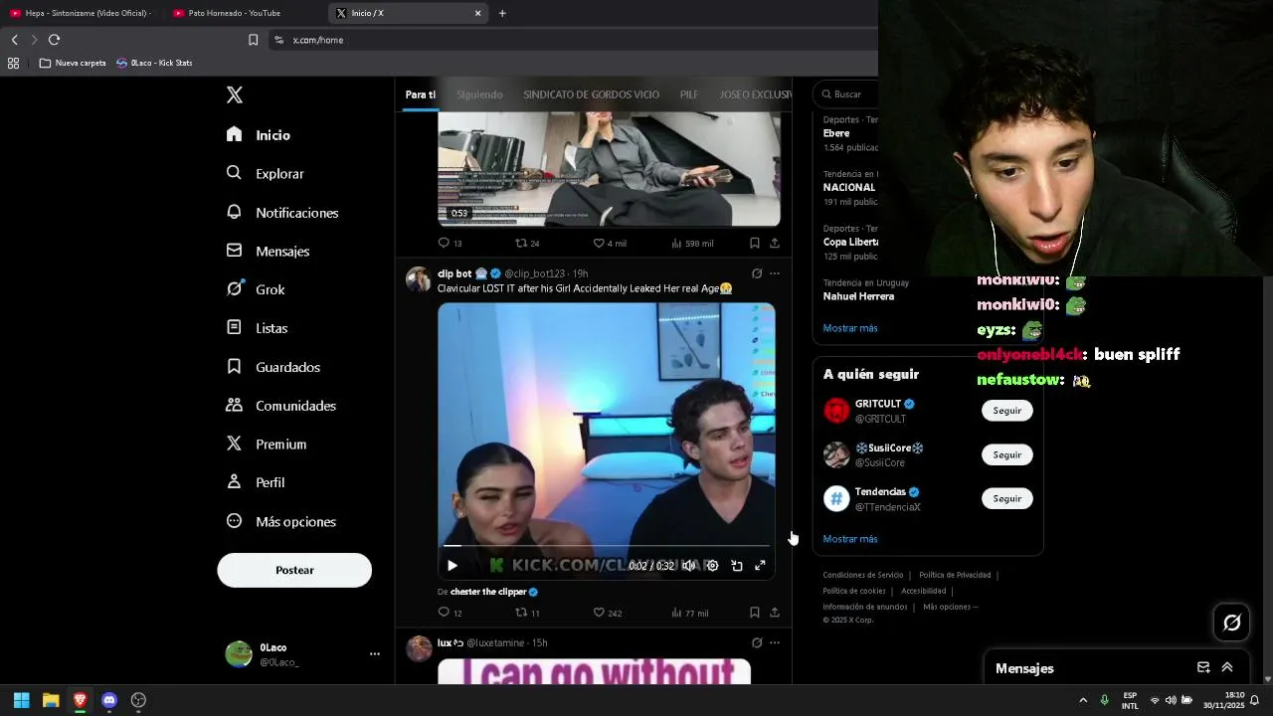Image resolution: width=1273 pixels, height=716 pixels.
Task: Reload the browser page
Action: tap(54, 40)
